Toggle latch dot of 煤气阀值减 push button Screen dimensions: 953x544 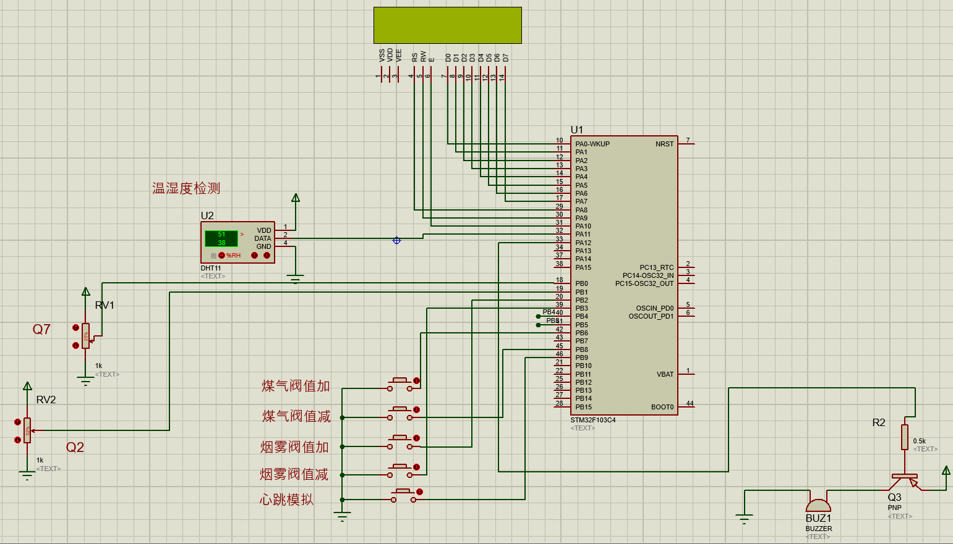click(x=417, y=410)
